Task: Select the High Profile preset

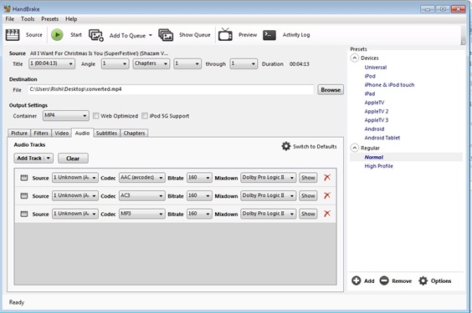Action: click(378, 166)
